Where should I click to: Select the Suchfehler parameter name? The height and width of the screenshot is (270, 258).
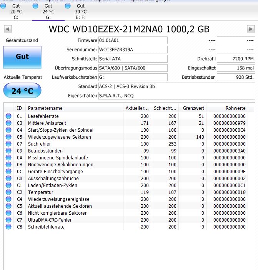40,144
